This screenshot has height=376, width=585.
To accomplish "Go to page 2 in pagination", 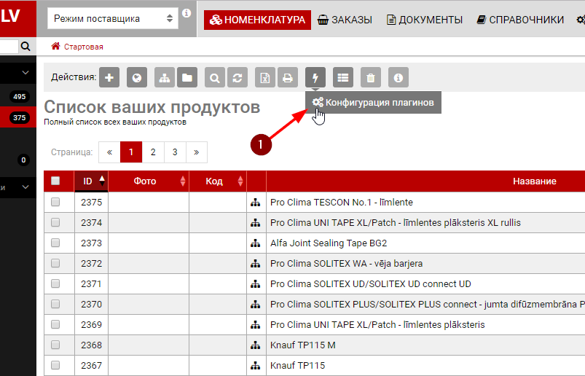I will coord(153,152).
